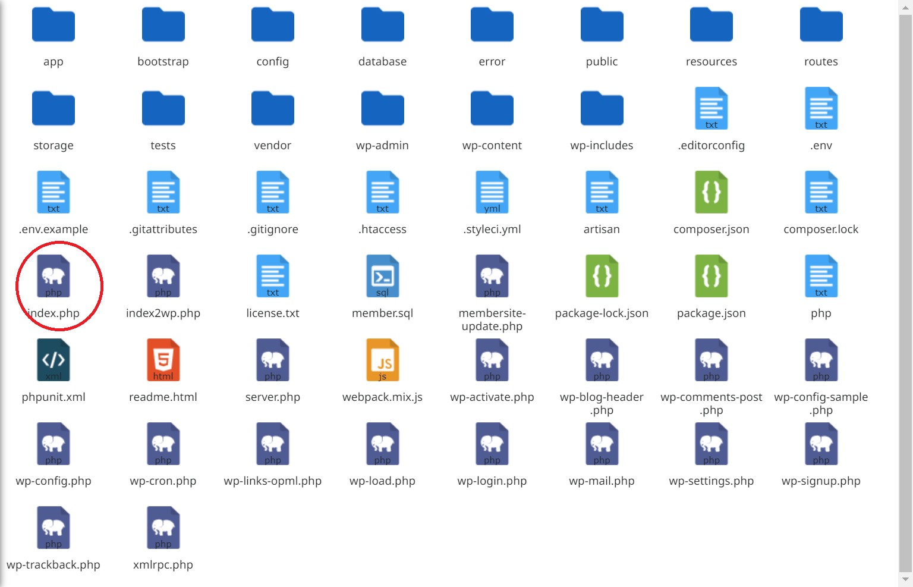Image resolution: width=913 pixels, height=587 pixels.
Task: Select the .htaccess file
Action: click(382, 192)
